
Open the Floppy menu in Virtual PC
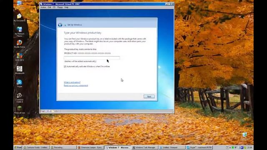pos(60,7)
